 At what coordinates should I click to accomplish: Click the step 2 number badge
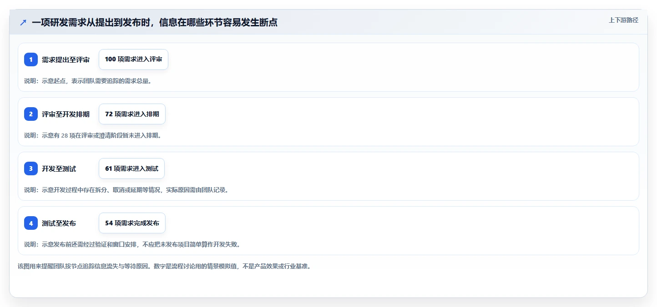coord(31,114)
